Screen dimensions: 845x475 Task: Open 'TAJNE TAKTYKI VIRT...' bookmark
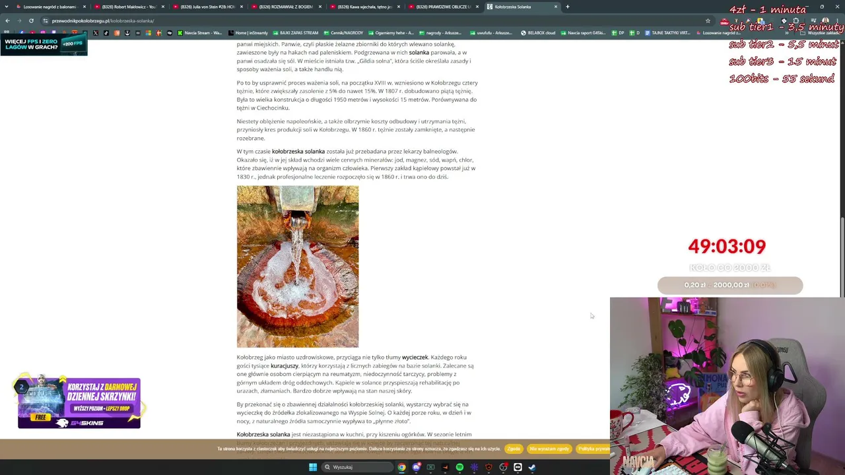coord(667,32)
